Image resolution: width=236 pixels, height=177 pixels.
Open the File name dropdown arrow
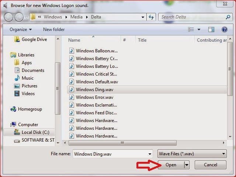pos(150,154)
